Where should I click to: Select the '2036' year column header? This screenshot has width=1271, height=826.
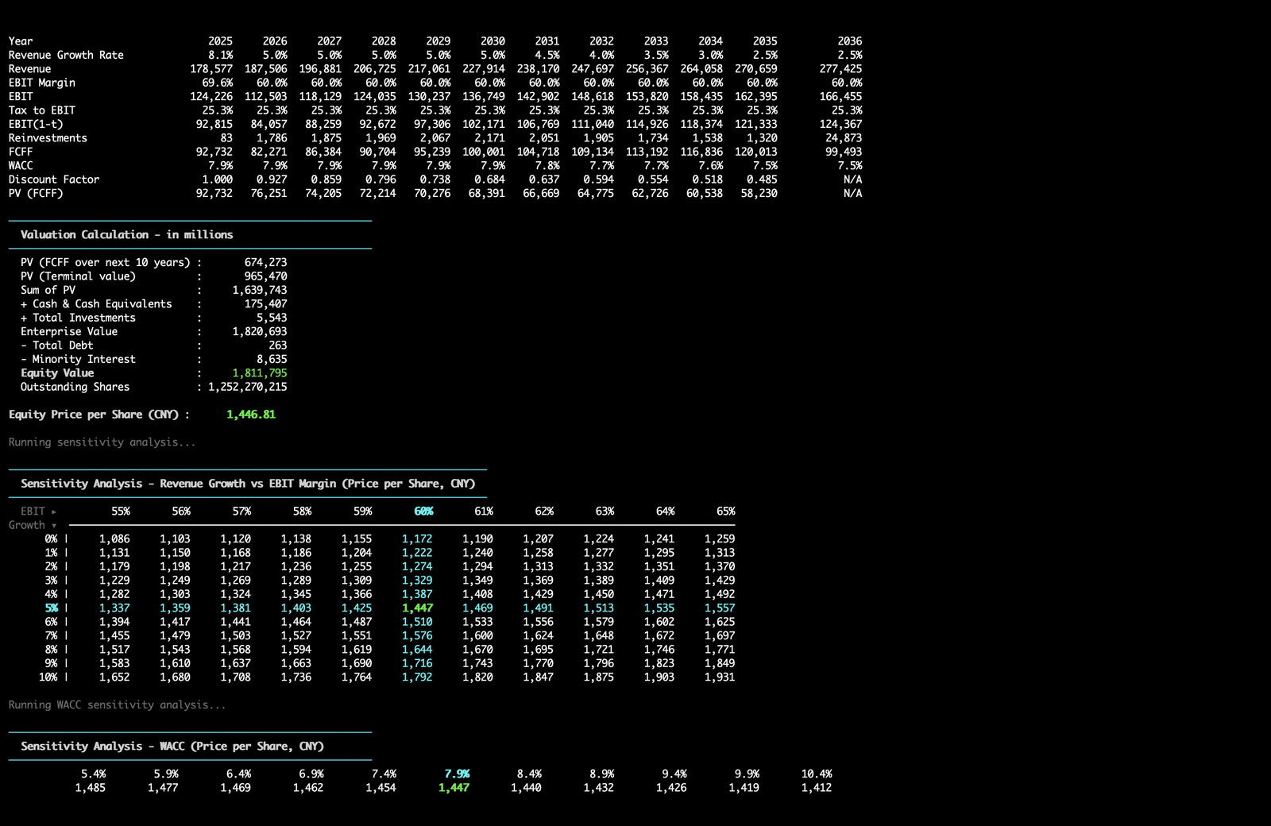click(x=850, y=41)
